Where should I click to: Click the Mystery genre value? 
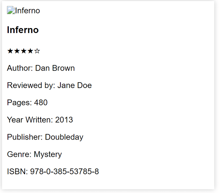(x=48, y=154)
